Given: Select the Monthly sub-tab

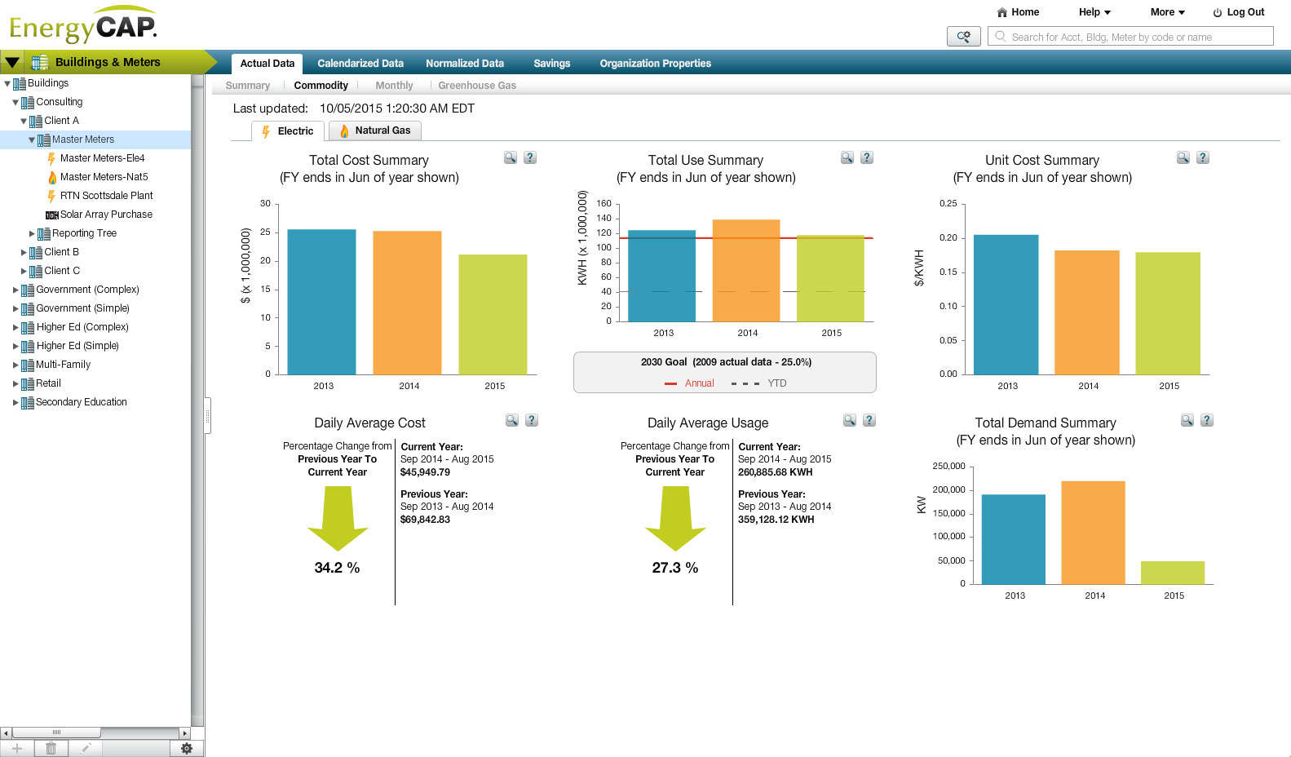Looking at the screenshot, I should (394, 86).
